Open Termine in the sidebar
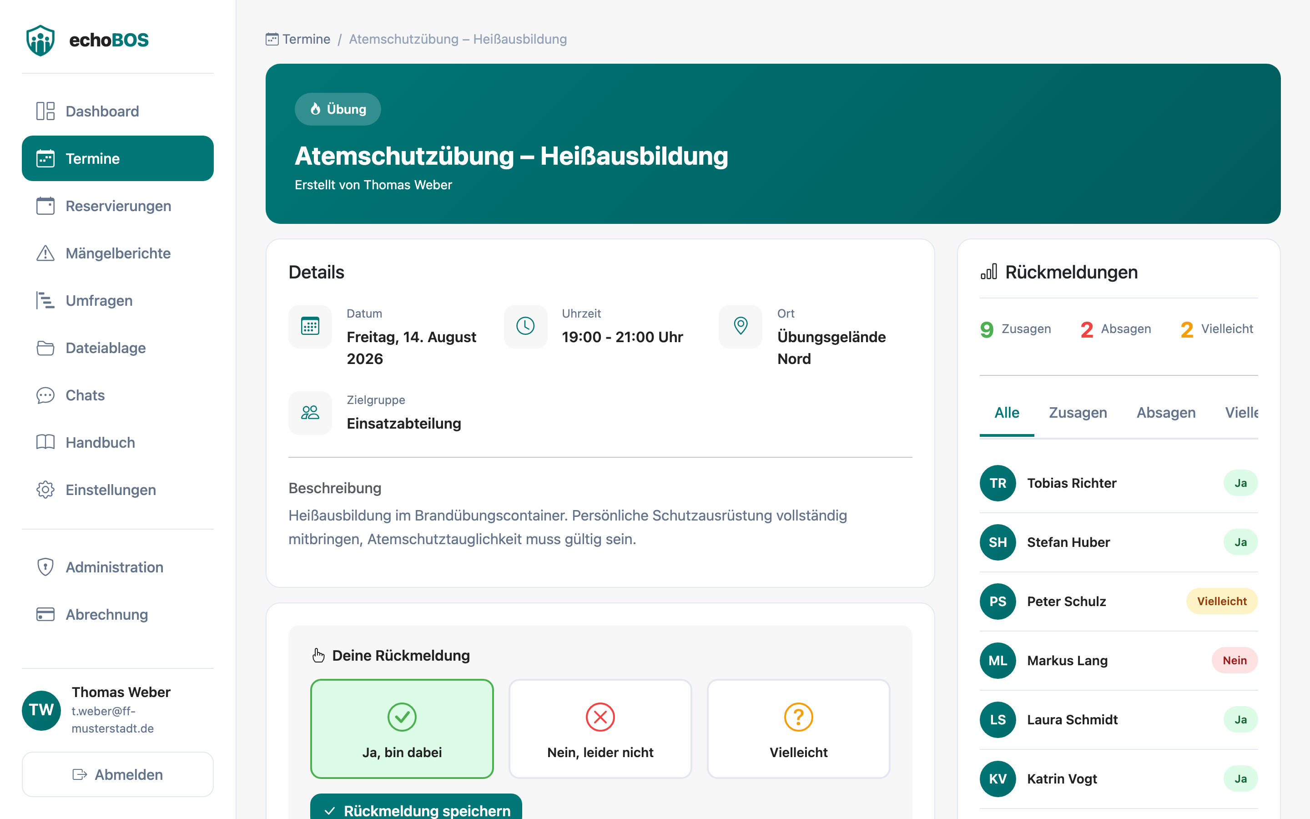The image size is (1310, 819). [117, 158]
